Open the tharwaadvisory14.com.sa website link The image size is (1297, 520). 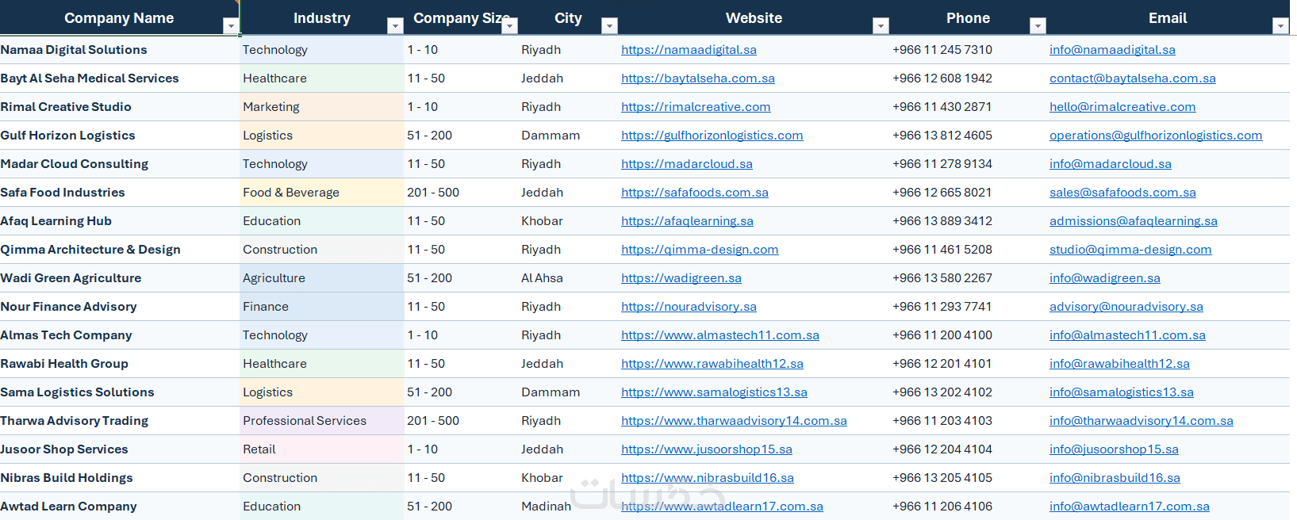point(734,421)
